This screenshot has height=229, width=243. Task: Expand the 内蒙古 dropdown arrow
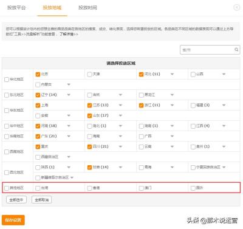[69, 84]
